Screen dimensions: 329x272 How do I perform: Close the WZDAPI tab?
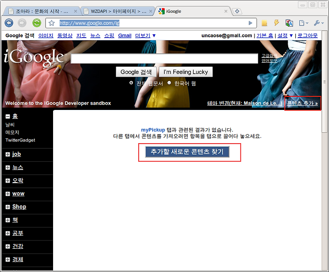[x=150, y=11]
